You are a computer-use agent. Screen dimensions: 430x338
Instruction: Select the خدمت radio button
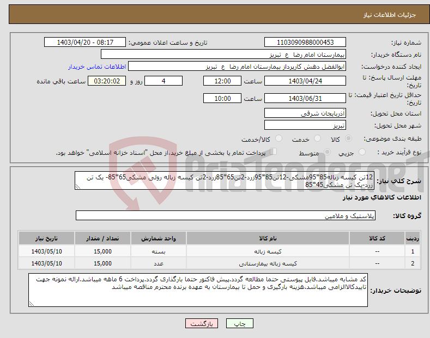(x=317, y=138)
